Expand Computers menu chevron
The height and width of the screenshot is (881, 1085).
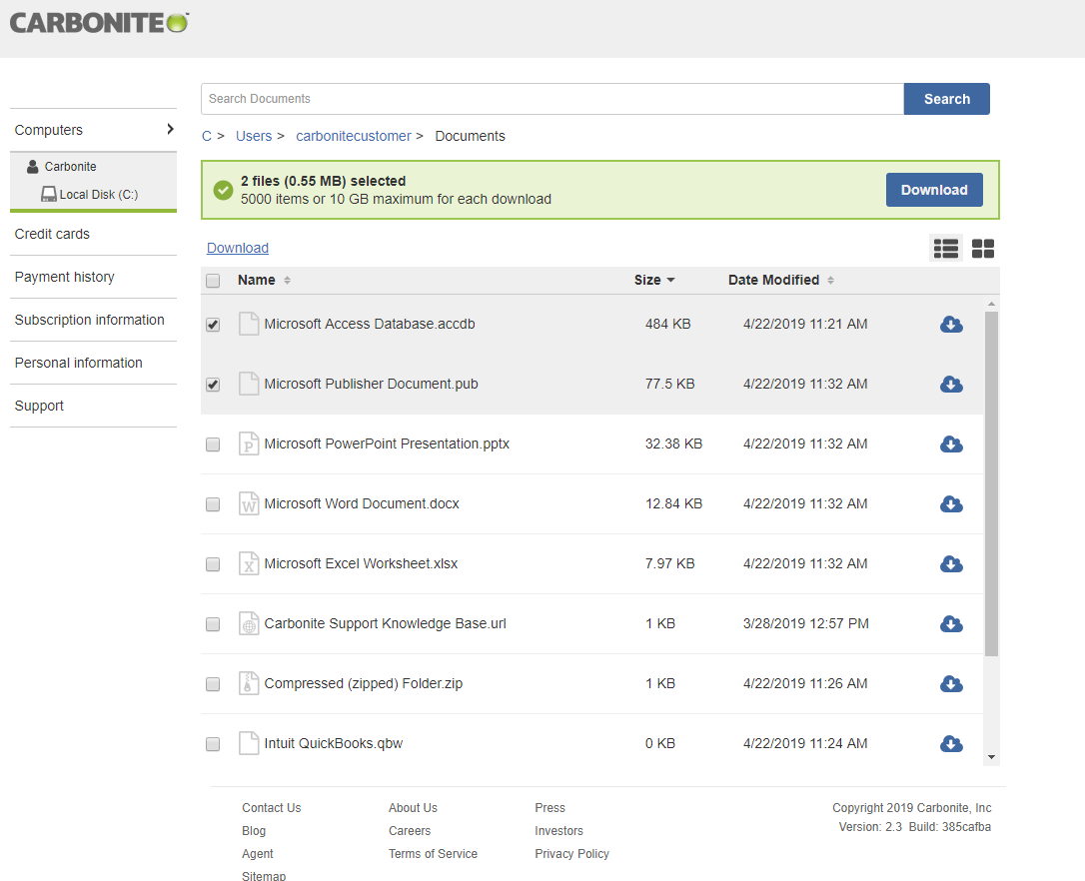coord(170,130)
